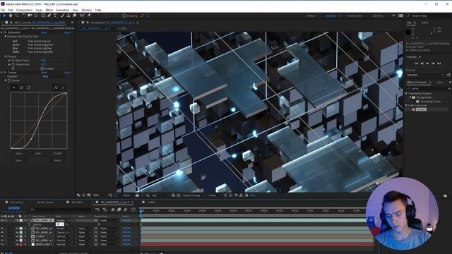
Task: Select the Rectangle shape tool
Action: (x=43, y=16)
